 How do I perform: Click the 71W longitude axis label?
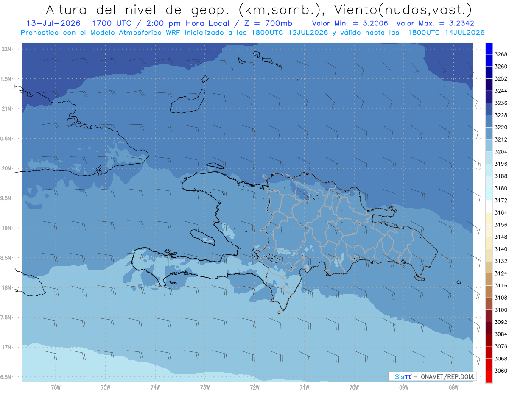pos(304,387)
